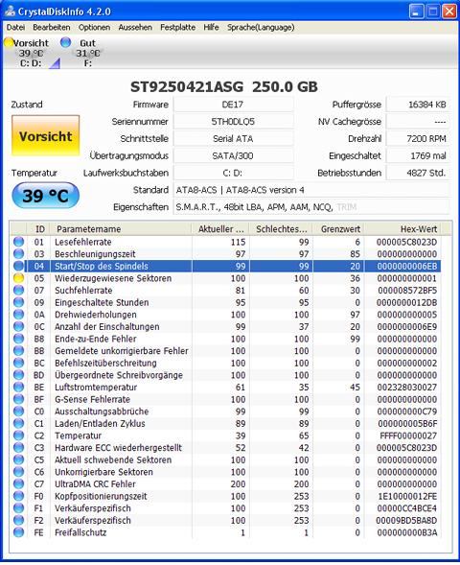Image resolution: width=460 pixels, height=565 pixels.
Task: Sort by the ID column header
Action: click(38, 229)
